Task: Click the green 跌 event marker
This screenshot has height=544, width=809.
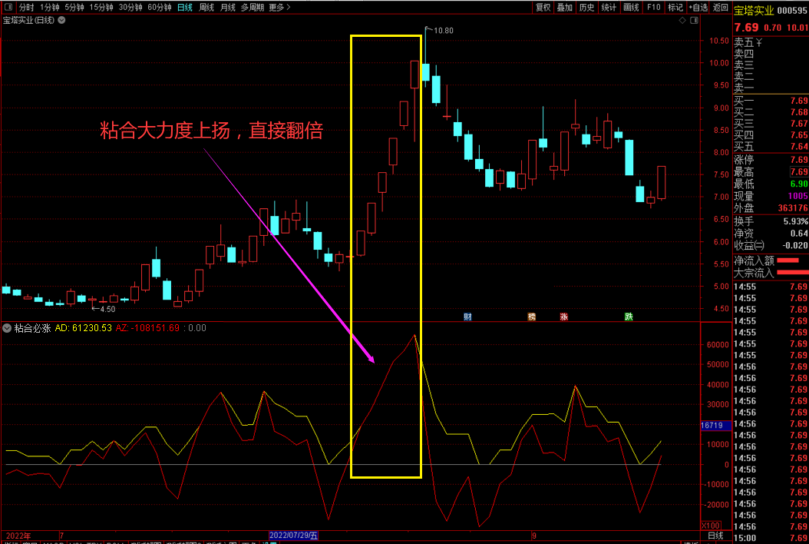Action: tap(629, 317)
